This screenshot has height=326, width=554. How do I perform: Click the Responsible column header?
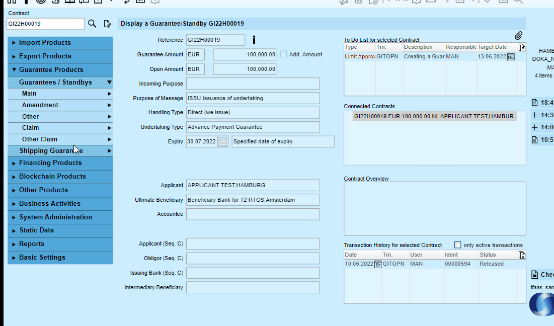click(x=461, y=47)
